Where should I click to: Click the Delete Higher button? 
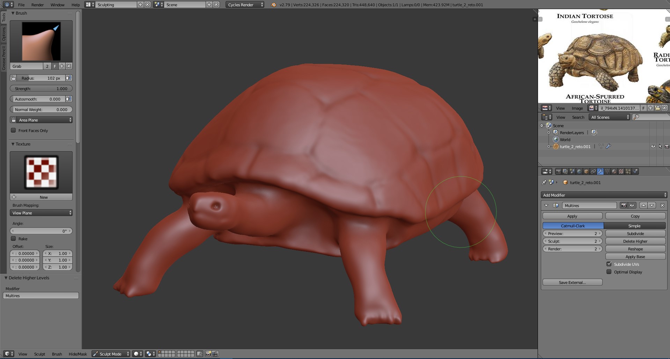(x=635, y=241)
